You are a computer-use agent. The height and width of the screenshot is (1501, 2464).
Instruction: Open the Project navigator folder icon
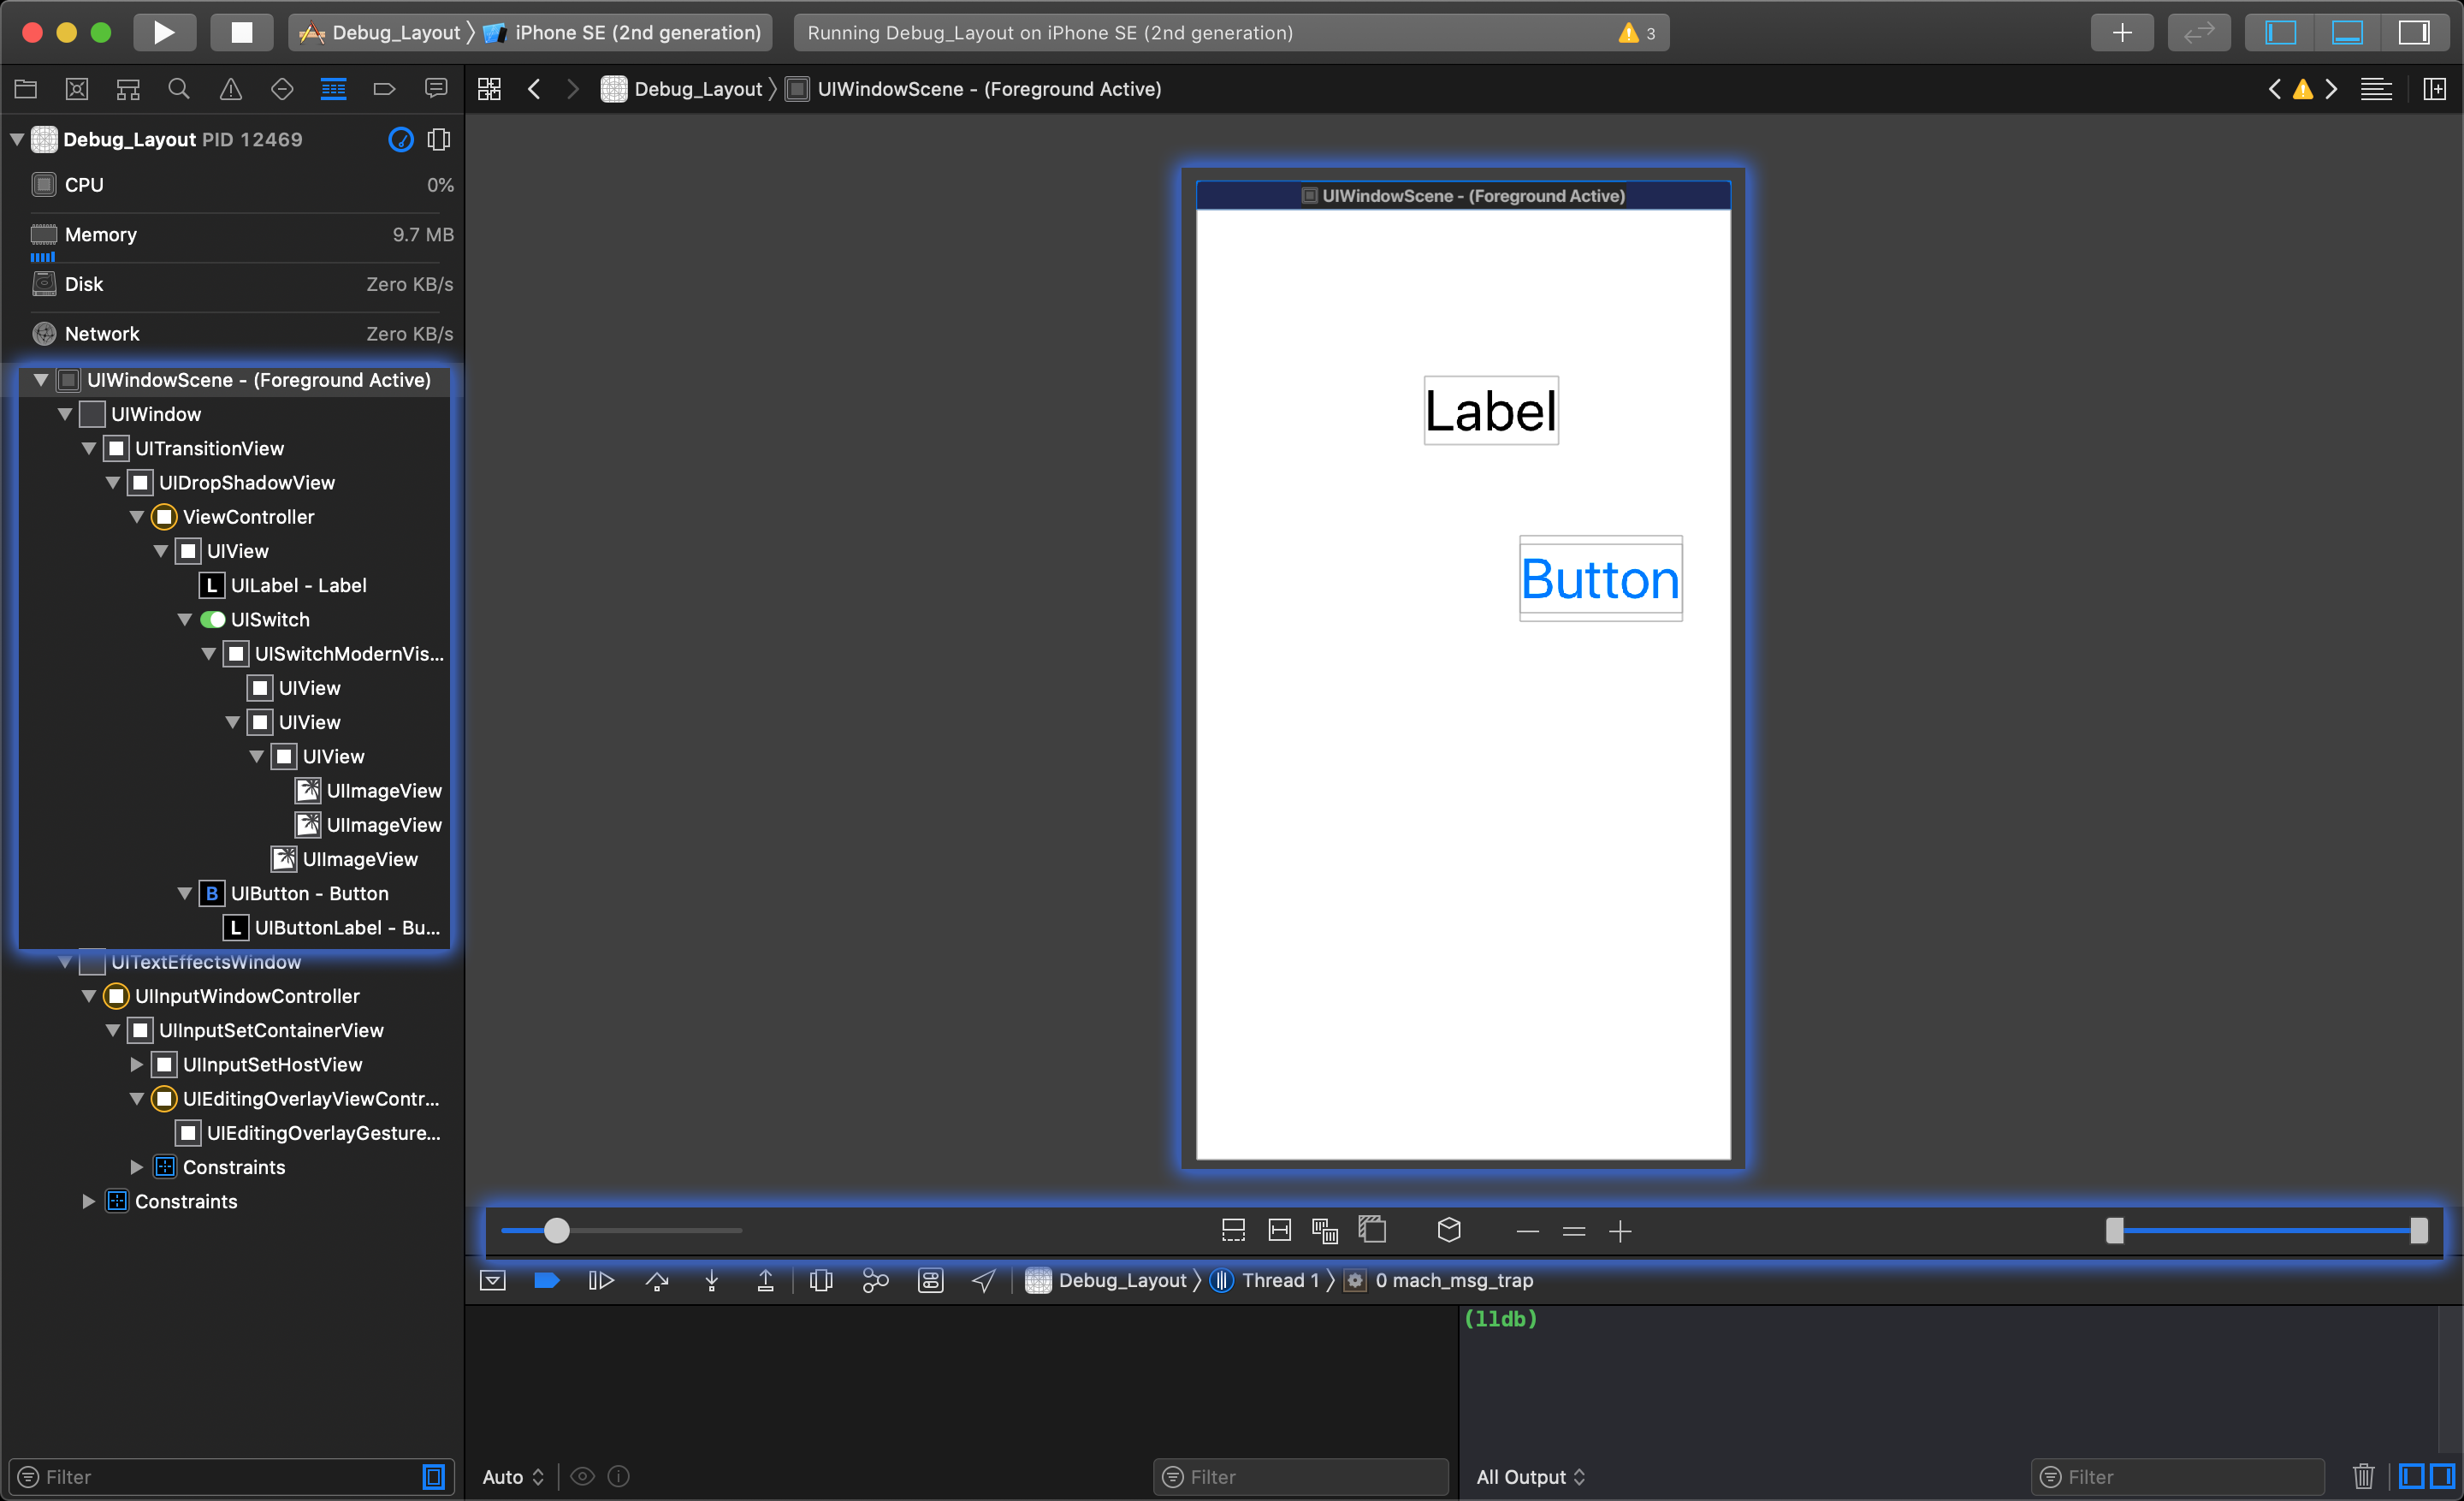[x=26, y=89]
